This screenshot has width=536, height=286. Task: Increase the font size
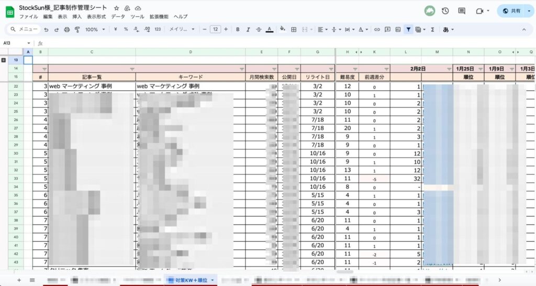click(226, 29)
